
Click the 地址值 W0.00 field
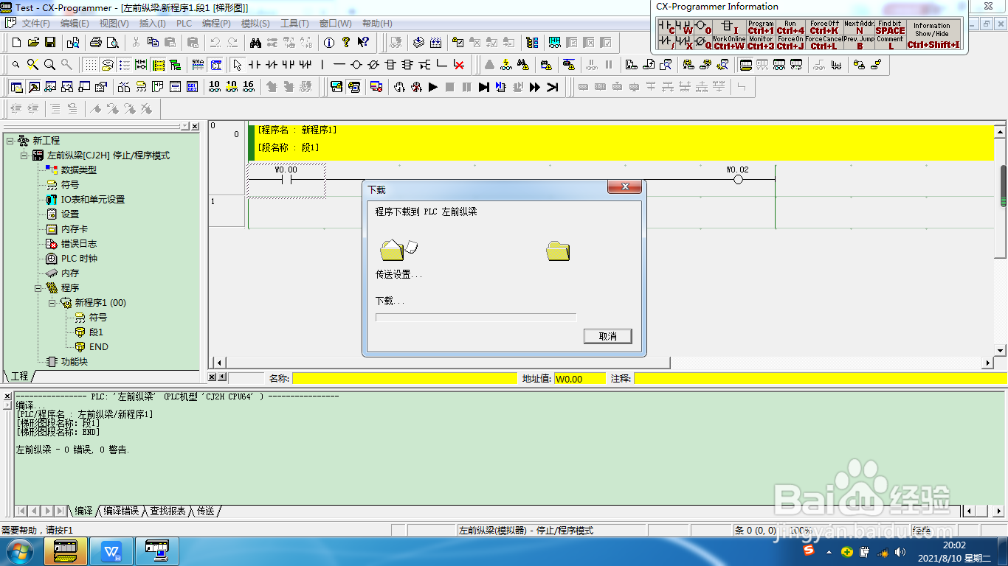pos(579,378)
